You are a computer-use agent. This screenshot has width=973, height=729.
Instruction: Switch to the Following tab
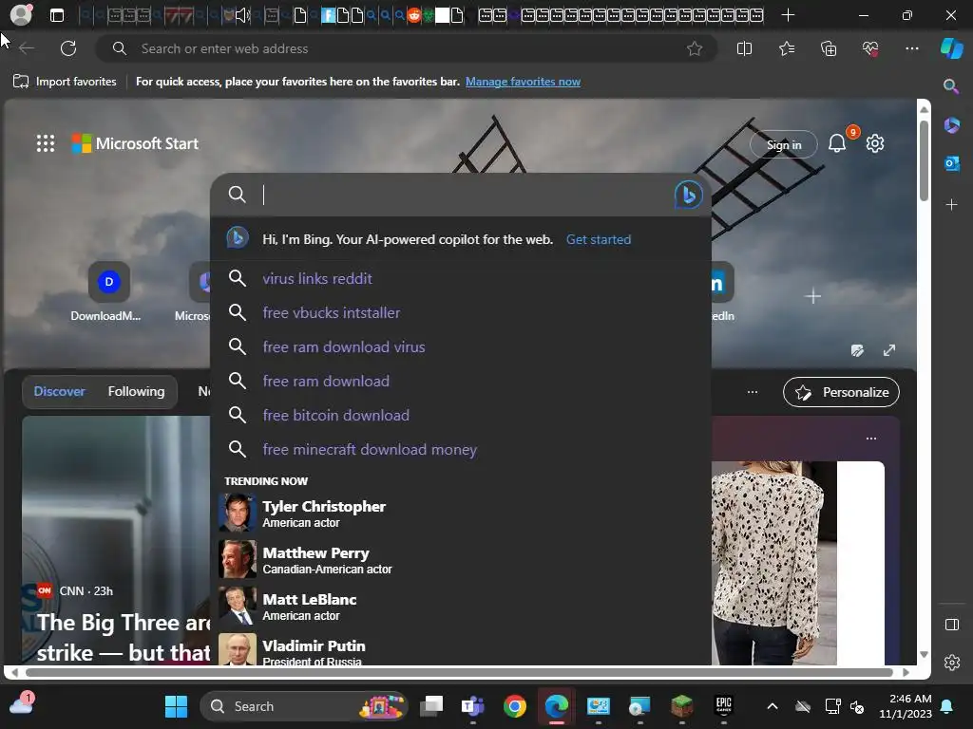click(x=136, y=391)
